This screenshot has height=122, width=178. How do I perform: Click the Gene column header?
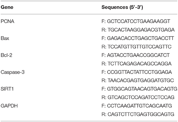pos(7,7)
